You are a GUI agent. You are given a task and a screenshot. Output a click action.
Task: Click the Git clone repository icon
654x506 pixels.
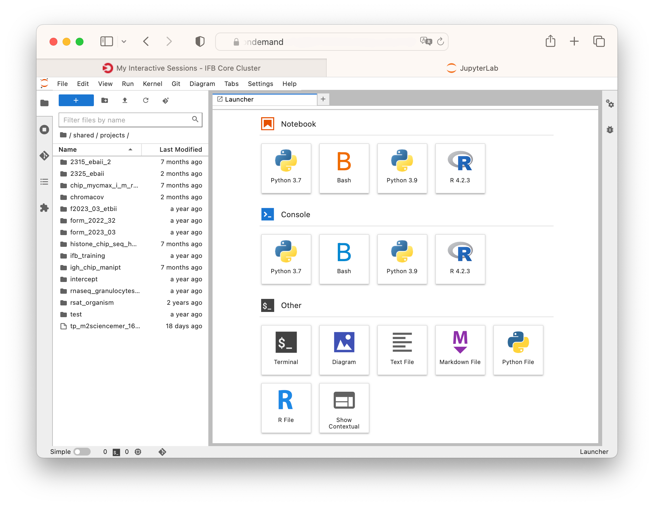tap(166, 100)
